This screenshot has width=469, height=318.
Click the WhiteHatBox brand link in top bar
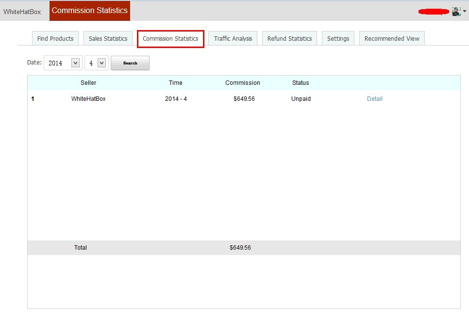22,12
